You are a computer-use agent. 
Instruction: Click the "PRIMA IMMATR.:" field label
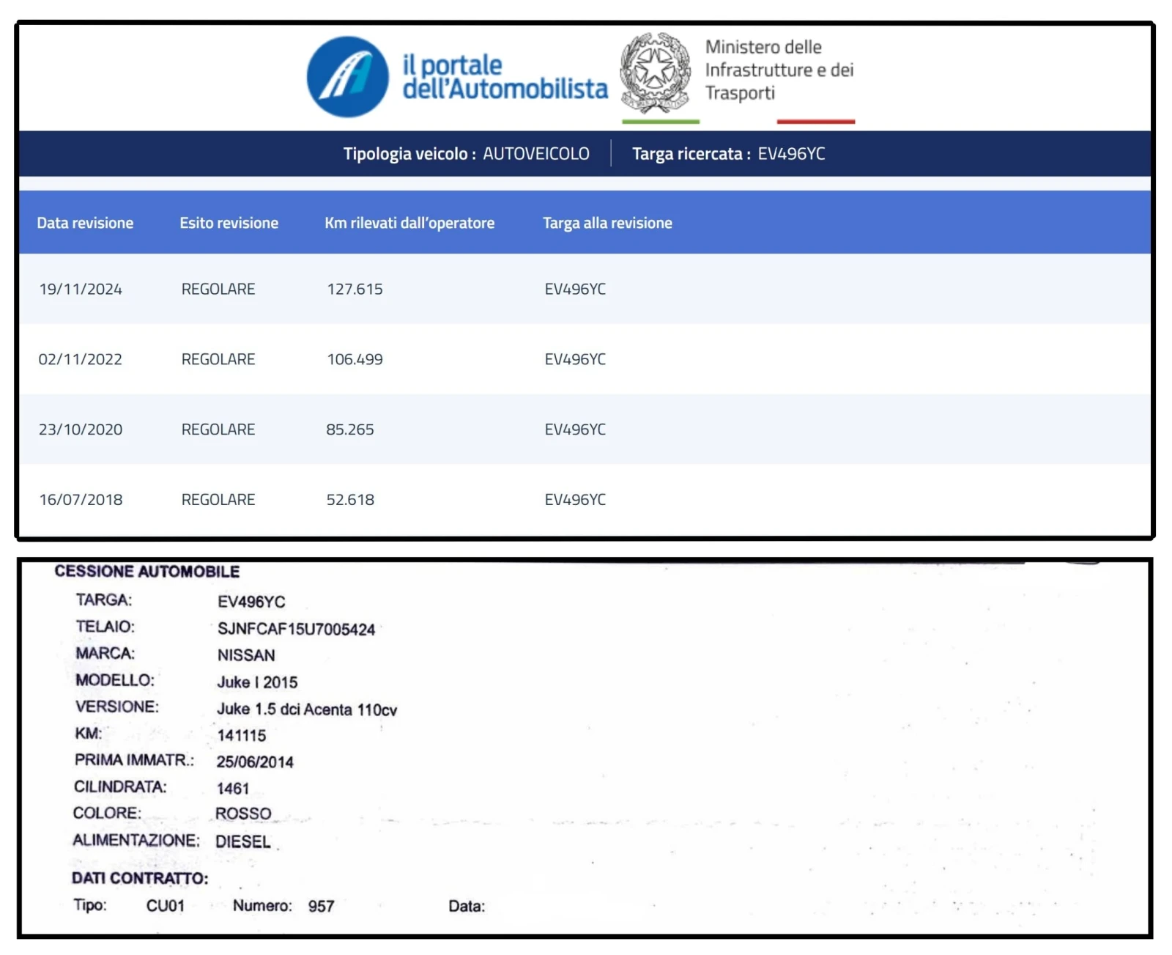[x=134, y=761]
